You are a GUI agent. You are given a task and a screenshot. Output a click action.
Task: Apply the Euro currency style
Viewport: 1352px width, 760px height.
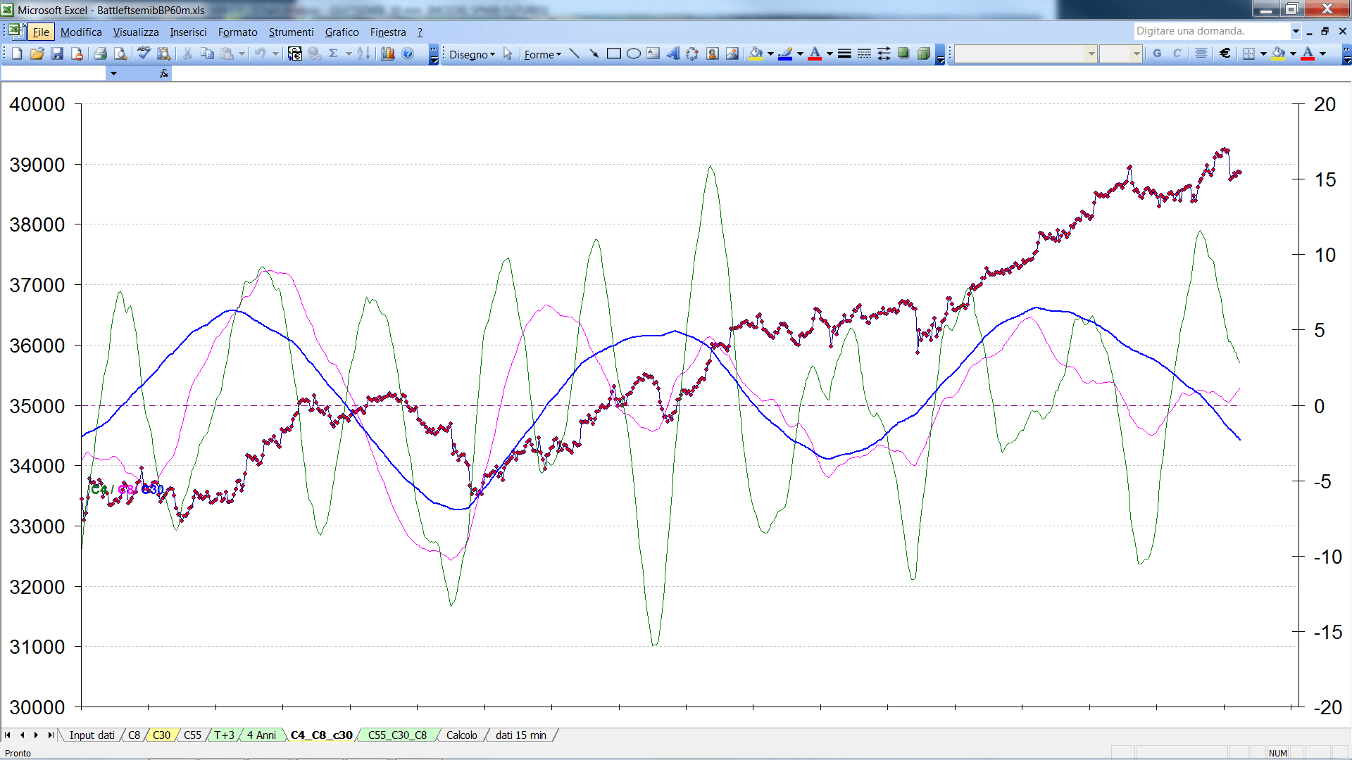click(x=1225, y=53)
